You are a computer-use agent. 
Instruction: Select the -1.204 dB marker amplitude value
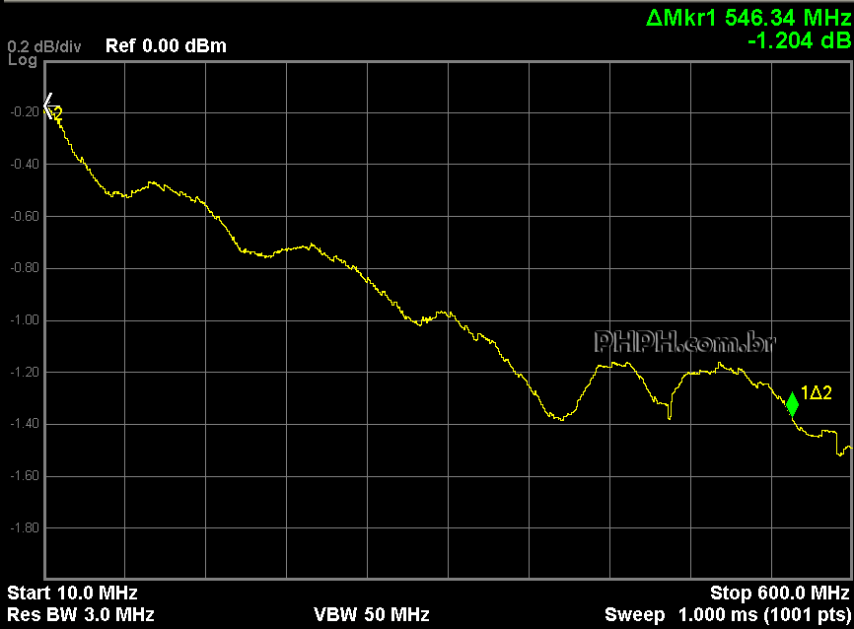[x=799, y=40]
